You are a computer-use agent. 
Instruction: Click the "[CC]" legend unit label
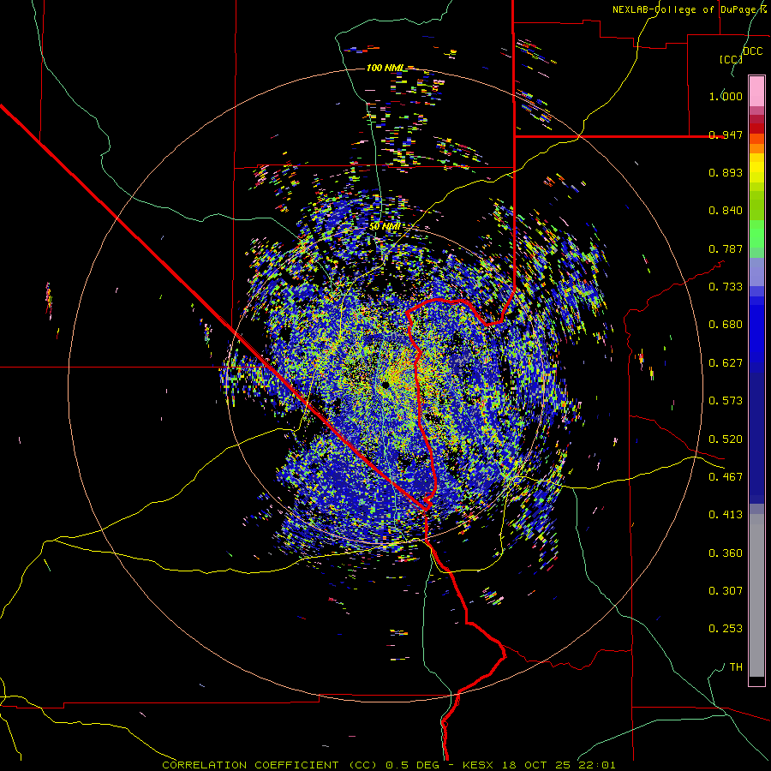[732, 59]
